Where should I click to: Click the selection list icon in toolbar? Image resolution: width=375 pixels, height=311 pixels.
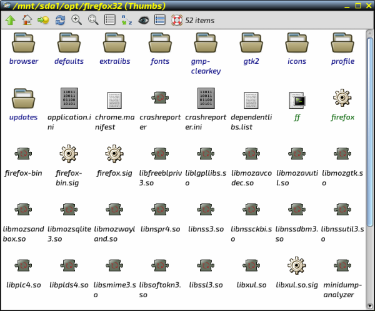[160, 20]
